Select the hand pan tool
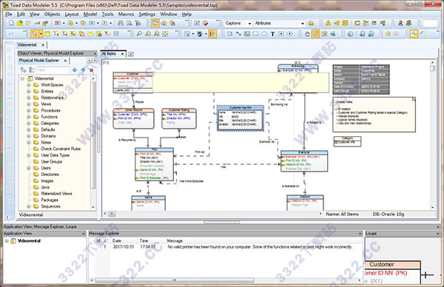 pos(307,34)
